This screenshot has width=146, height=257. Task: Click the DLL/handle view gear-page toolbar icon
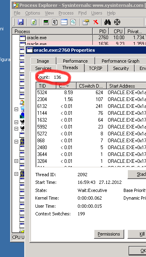click(x=73, y=22)
